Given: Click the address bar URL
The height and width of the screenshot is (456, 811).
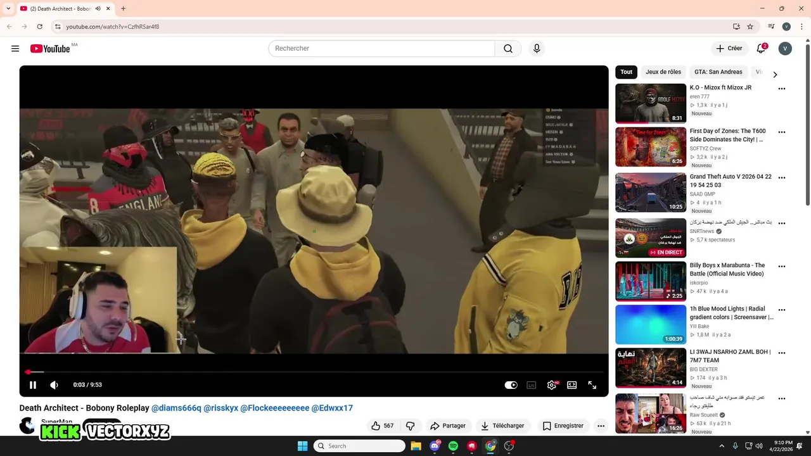Looking at the screenshot, I should pyautogui.click(x=113, y=27).
